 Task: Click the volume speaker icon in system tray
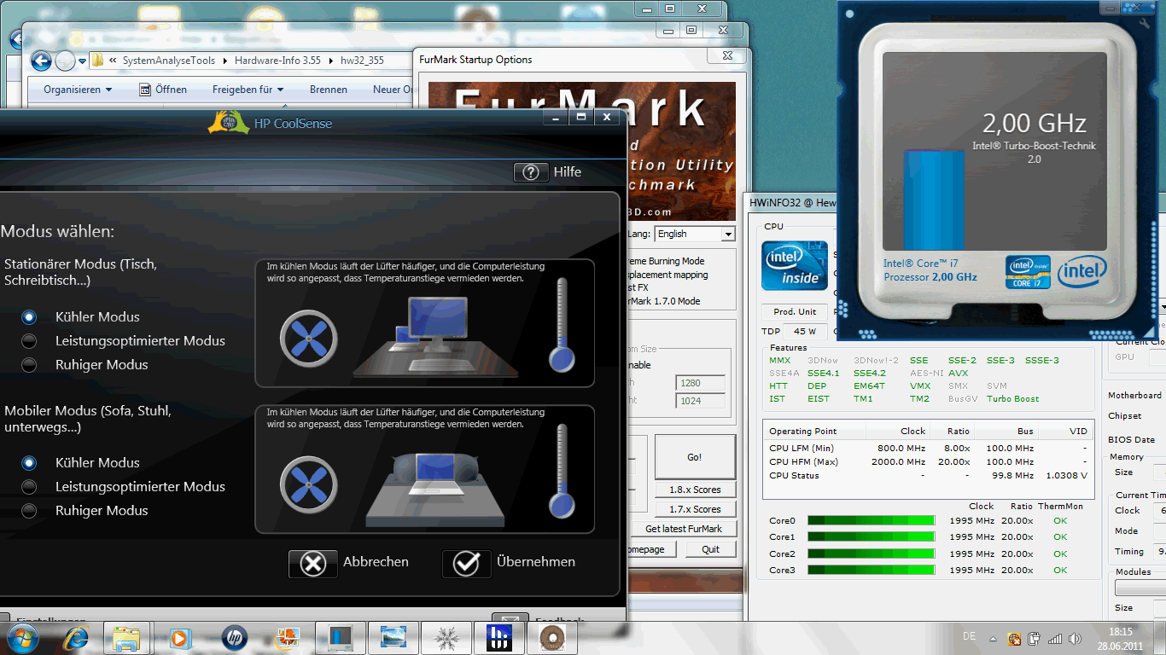(x=1076, y=638)
